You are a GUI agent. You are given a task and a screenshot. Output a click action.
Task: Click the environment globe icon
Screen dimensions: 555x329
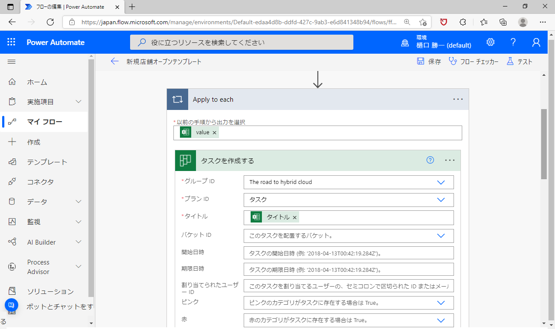pyautogui.click(x=405, y=42)
